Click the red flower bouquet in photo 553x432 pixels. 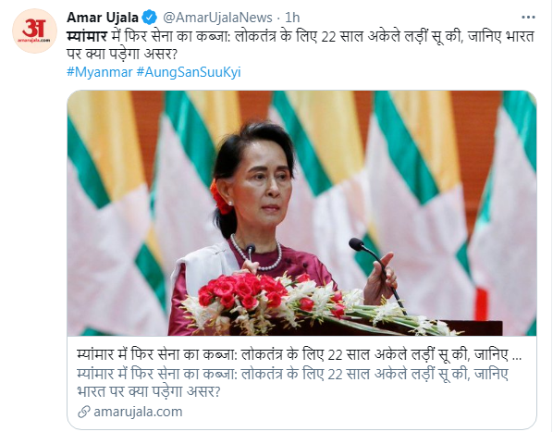point(243,290)
